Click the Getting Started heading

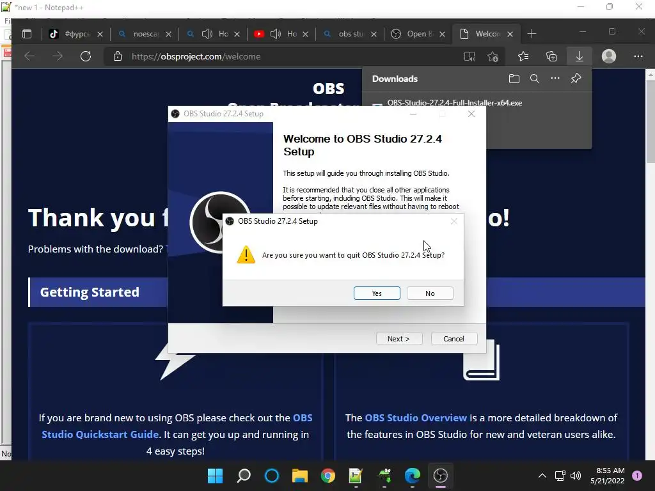[x=90, y=292]
